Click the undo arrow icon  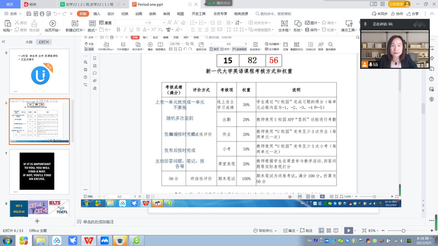56,13
